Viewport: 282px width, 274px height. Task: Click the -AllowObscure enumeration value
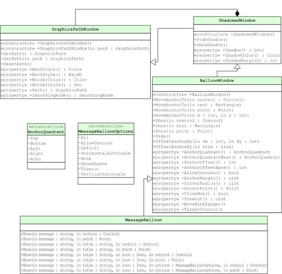click(x=95, y=143)
